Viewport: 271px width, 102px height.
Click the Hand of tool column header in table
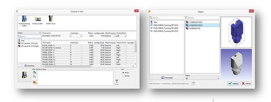(121, 43)
